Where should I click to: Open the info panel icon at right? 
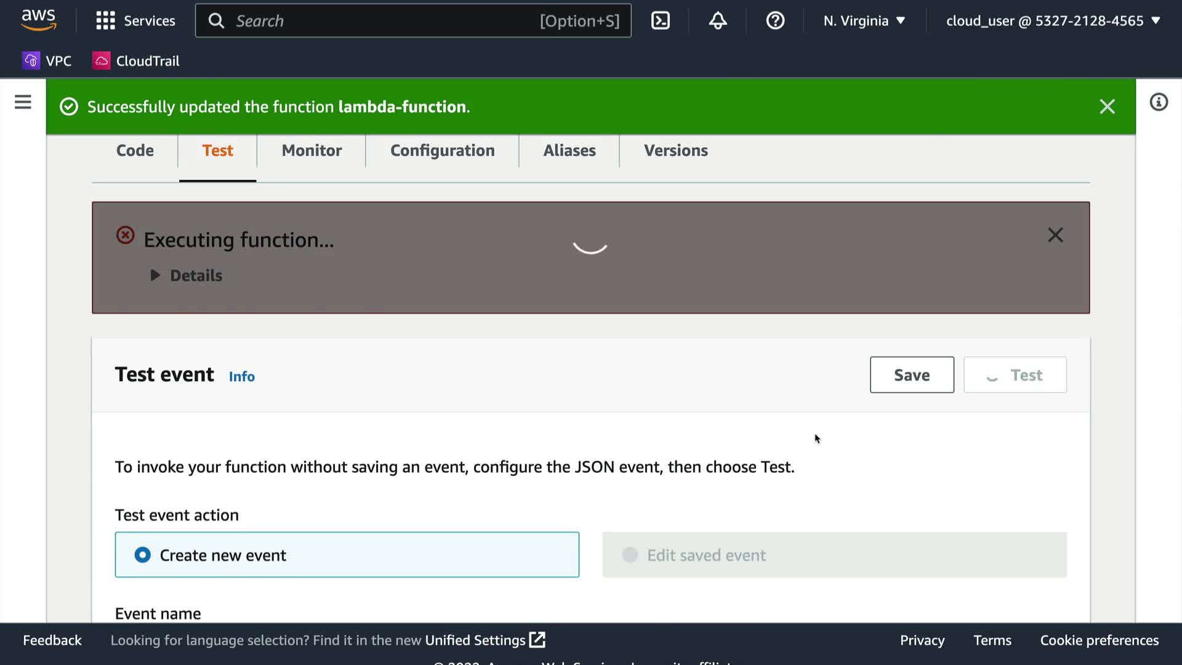(x=1158, y=102)
